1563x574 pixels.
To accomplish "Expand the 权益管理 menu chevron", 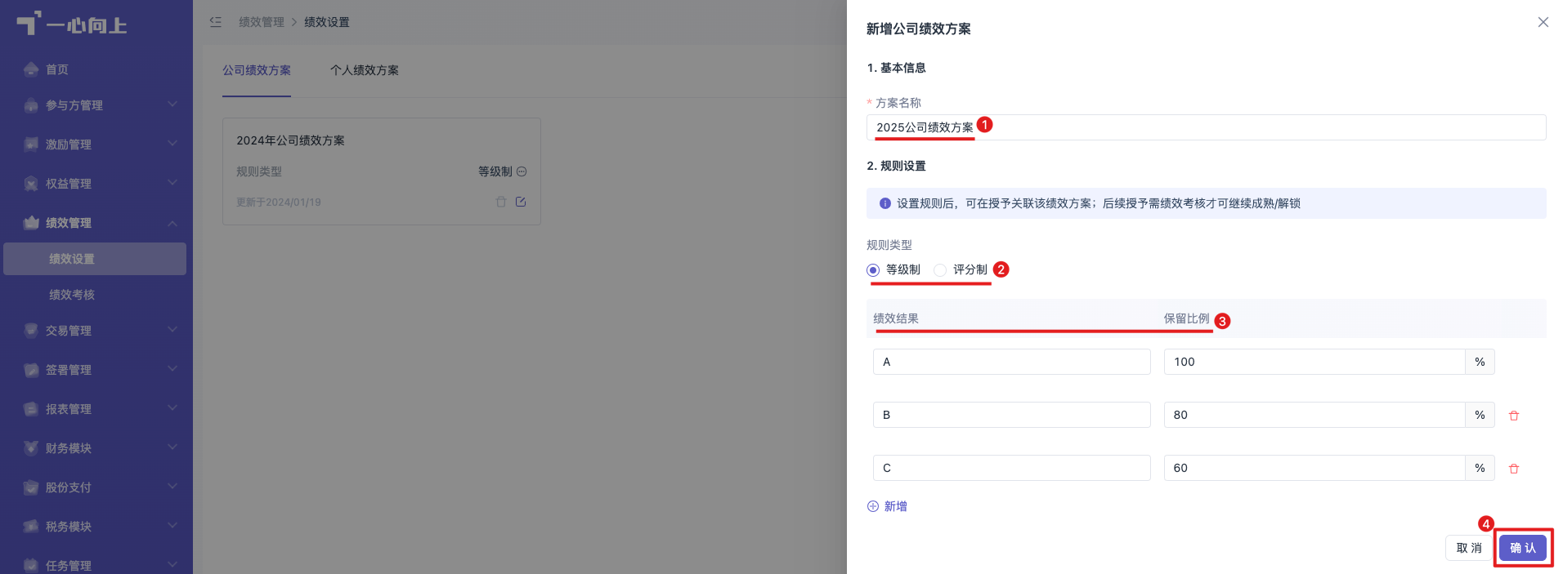I will (x=172, y=182).
